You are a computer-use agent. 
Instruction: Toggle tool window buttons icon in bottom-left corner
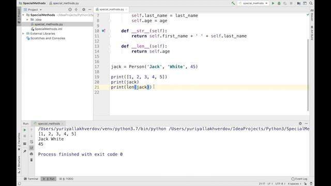pos(19,184)
